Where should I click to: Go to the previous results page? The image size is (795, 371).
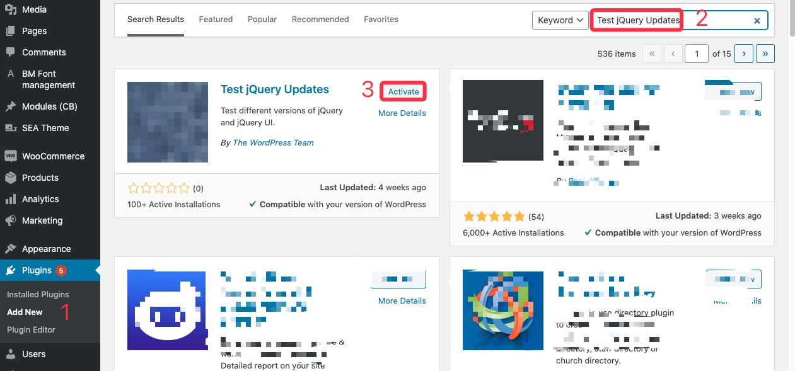click(673, 54)
